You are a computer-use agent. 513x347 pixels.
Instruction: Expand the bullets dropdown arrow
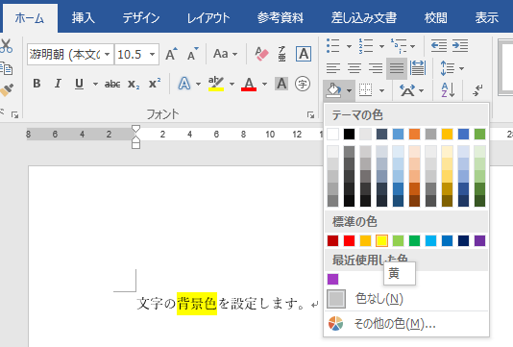point(349,46)
